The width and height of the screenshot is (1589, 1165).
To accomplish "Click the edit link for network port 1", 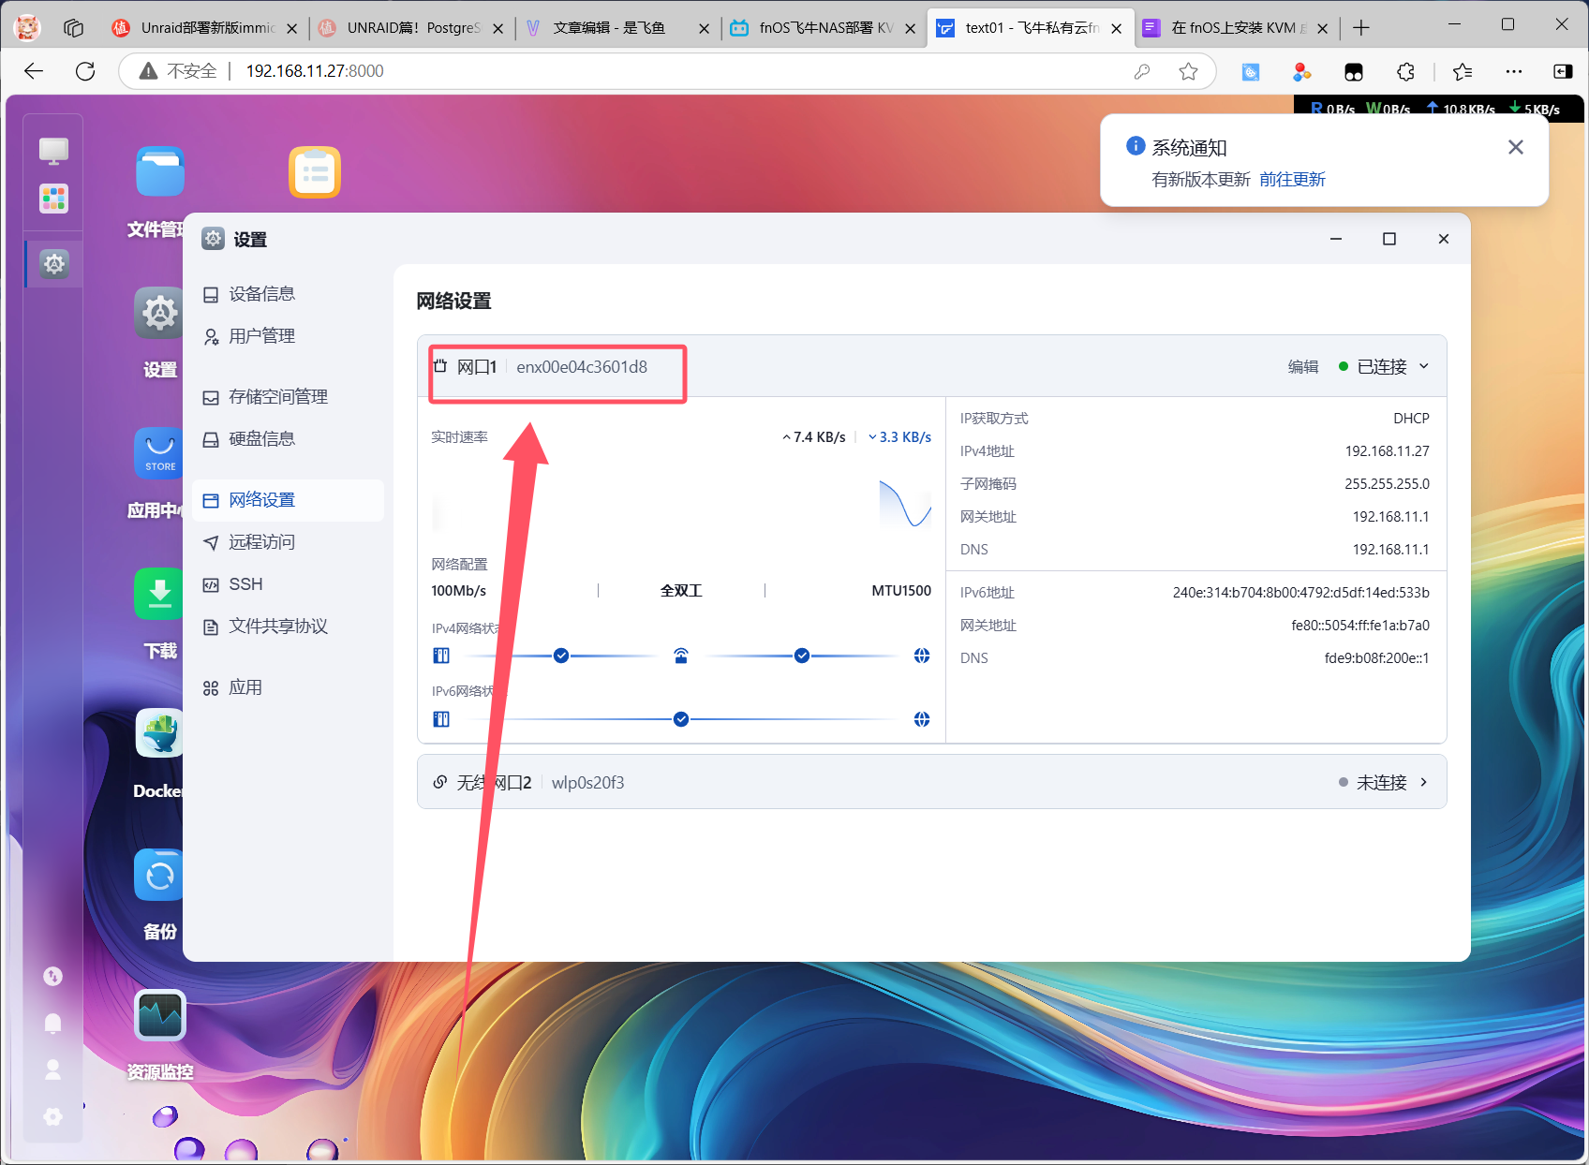I will 1302,367.
